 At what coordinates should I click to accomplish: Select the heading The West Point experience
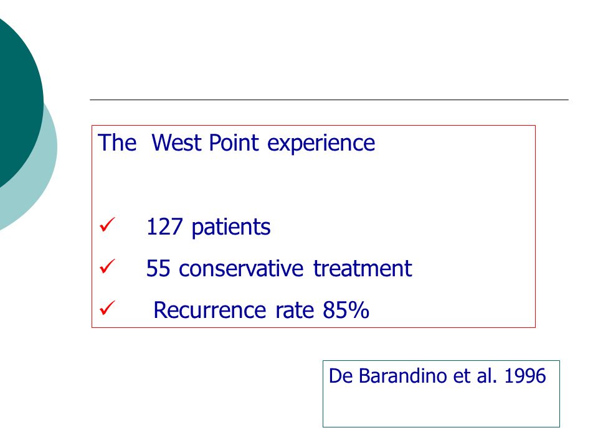(237, 144)
